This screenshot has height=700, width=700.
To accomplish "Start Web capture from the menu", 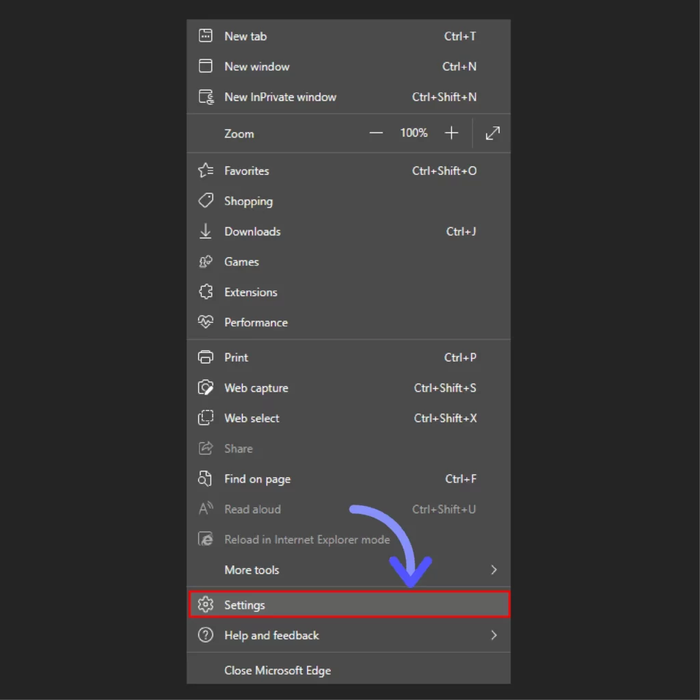I will pyautogui.click(x=348, y=388).
